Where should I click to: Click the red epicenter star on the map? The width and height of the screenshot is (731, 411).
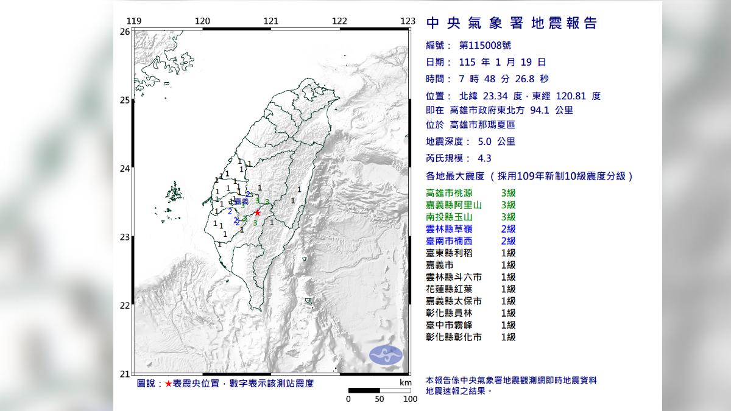point(258,213)
